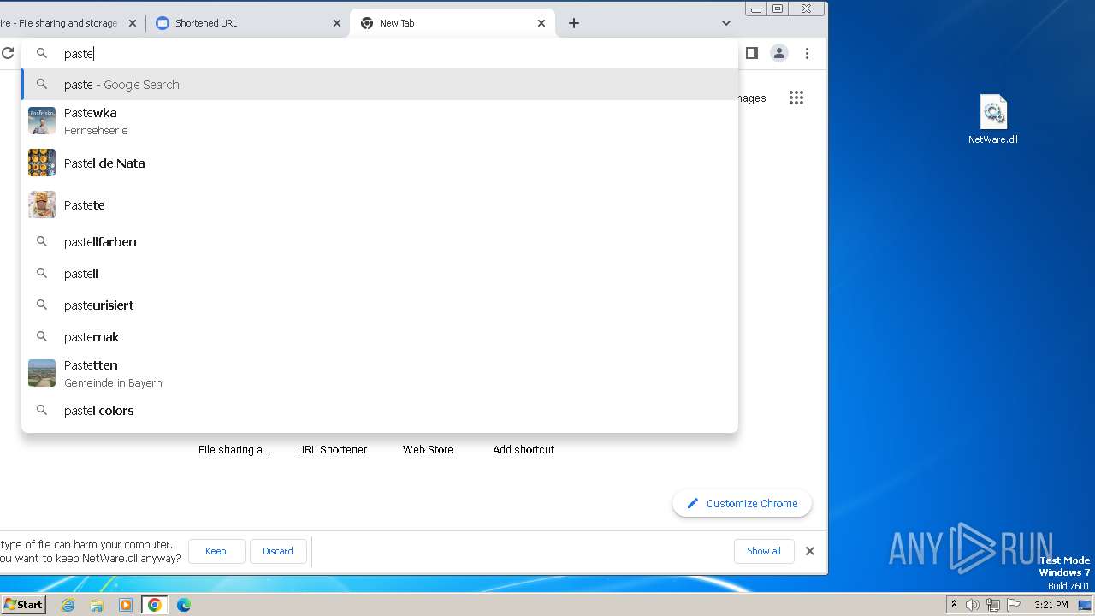Select 'paste - Google Search' suggestion
This screenshot has width=1095, height=616.
click(380, 85)
